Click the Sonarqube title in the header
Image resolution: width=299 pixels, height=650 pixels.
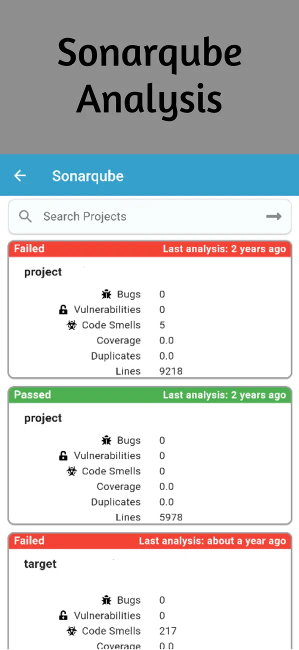(87, 175)
